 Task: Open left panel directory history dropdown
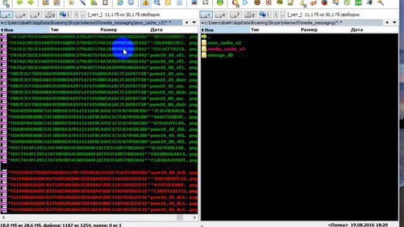pyautogui.click(x=194, y=23)
